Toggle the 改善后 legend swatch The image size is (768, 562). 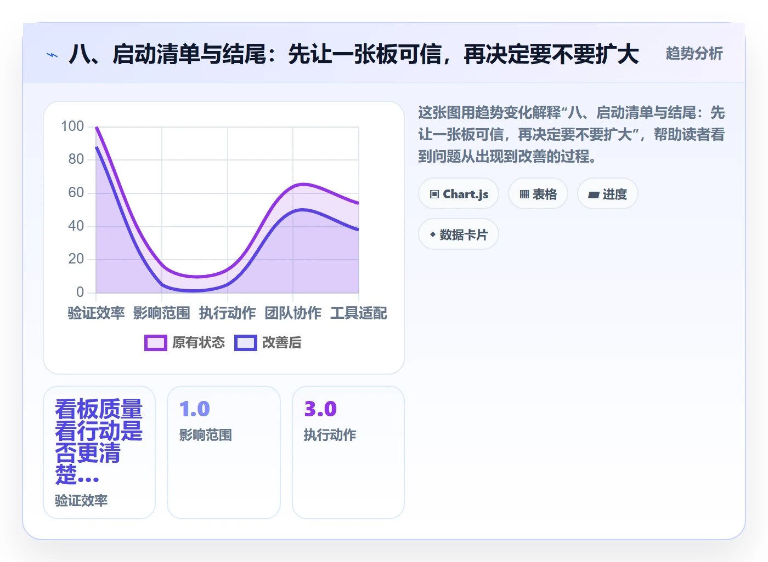[245, 343]
